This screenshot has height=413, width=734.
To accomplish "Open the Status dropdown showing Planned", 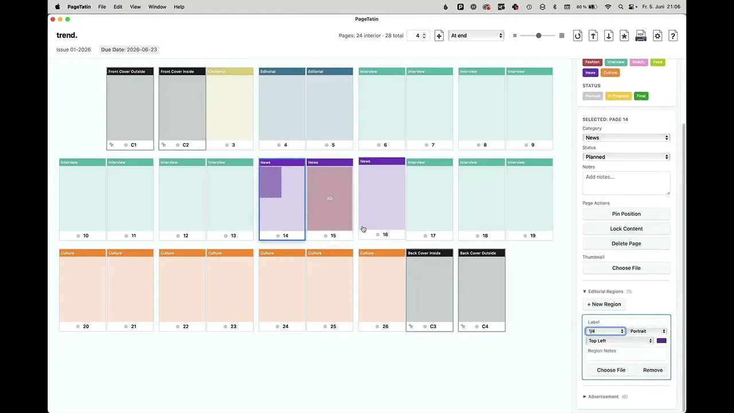I will coord(626,157).
